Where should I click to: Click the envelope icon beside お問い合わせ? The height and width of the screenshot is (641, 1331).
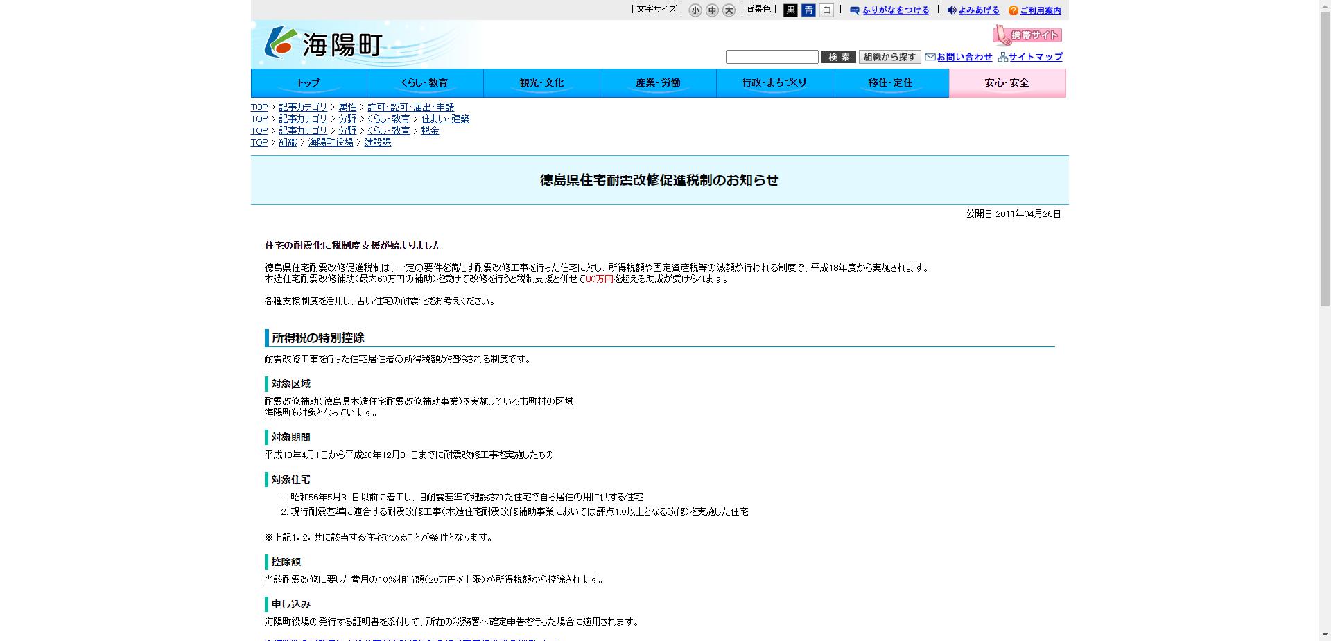(x=930, y=57)
